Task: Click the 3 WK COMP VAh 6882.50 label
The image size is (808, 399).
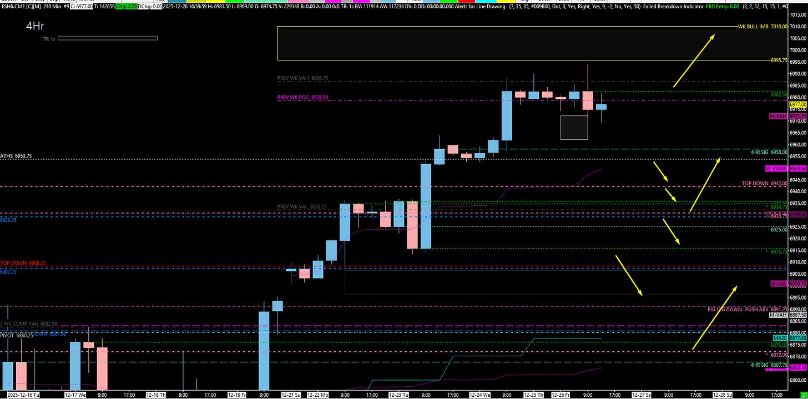Action: tap(29, 324)
